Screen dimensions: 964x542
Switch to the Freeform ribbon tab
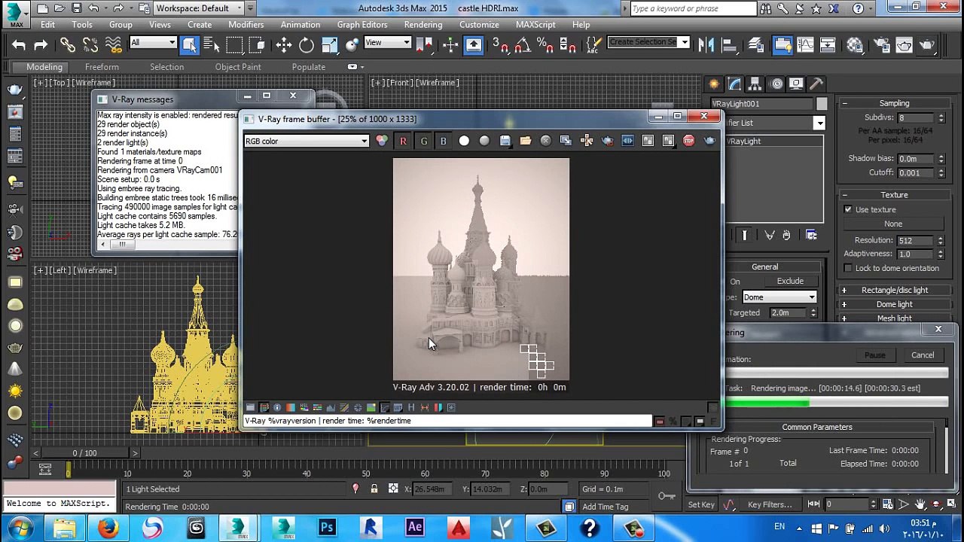[102, 67]
